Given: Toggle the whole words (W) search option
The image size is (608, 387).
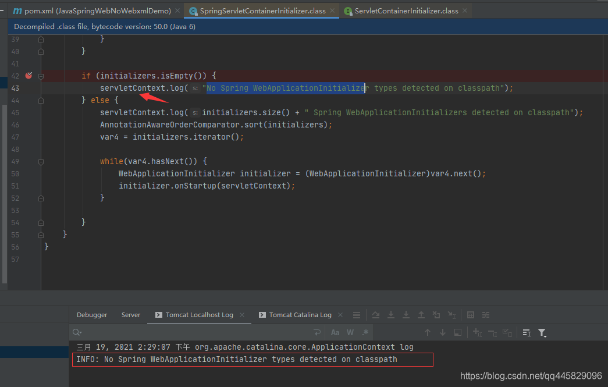Looking at the screenshot, I should (x=350, y=332).
